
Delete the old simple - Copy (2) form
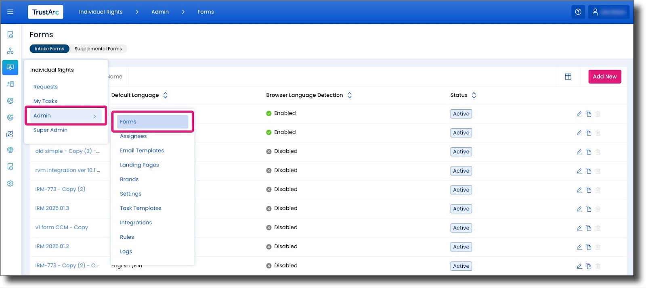pos(598,152)
